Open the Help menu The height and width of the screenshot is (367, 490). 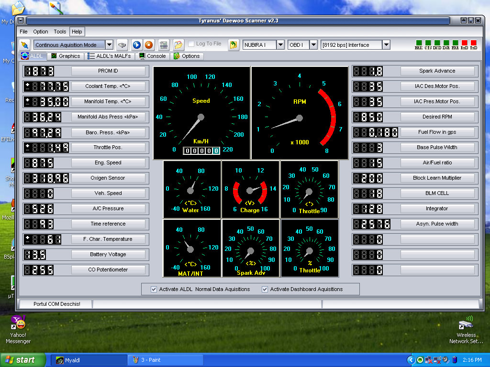point(77,32)
